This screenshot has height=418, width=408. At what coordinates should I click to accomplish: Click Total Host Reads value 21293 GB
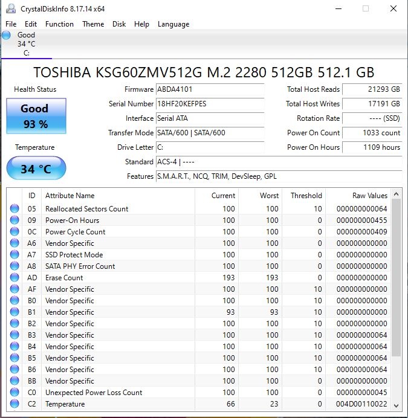(x=372, y=89)
